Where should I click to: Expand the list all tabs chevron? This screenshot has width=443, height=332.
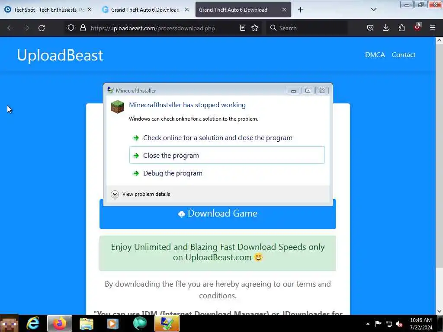point(373,10)
